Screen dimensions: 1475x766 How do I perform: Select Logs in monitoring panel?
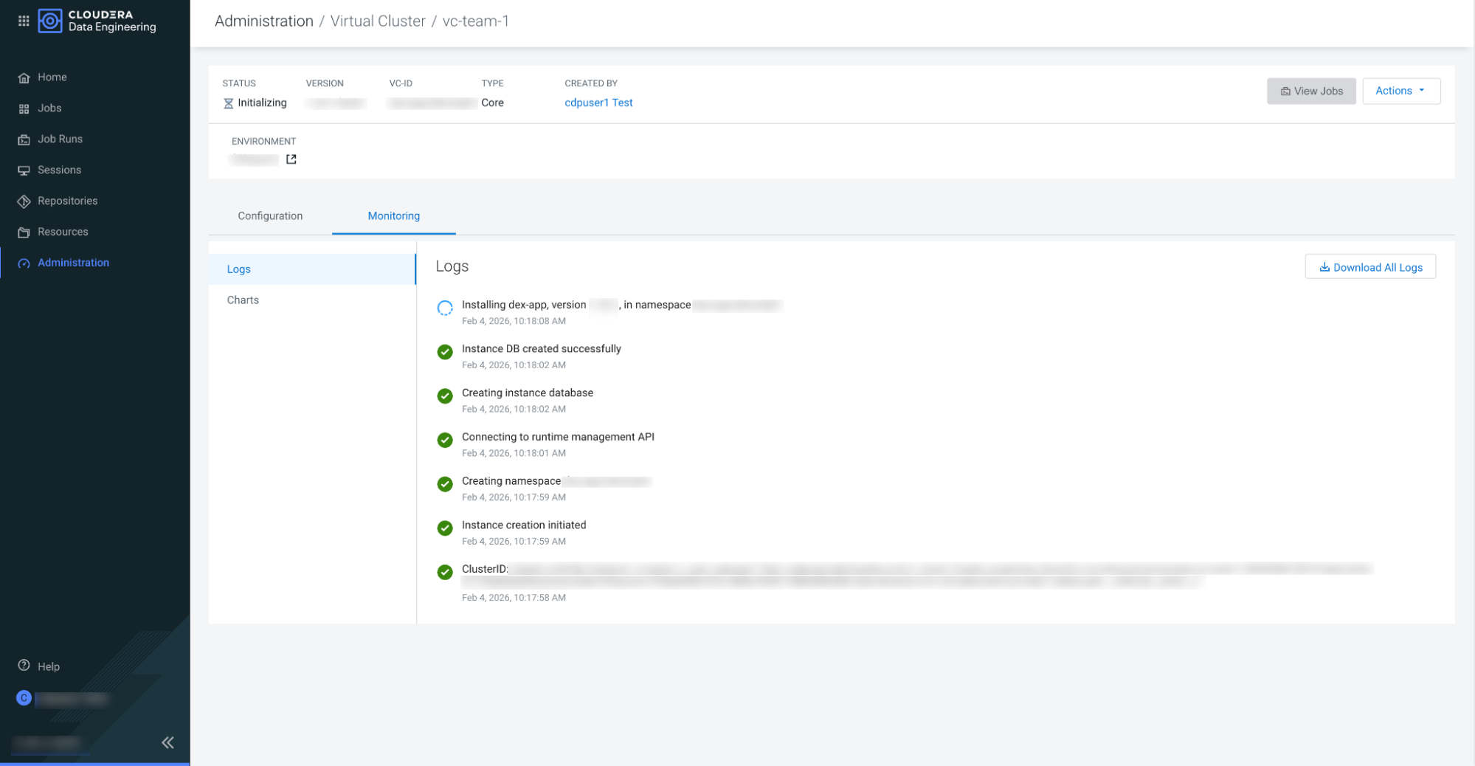click(238, 269)
